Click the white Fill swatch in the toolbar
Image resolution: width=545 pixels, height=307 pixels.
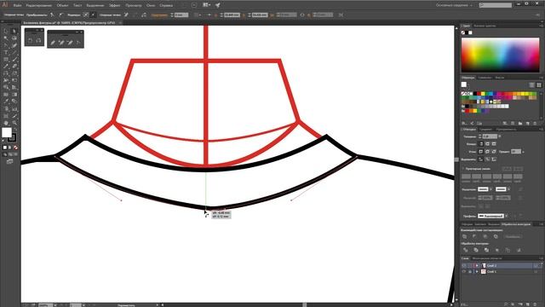7,132
